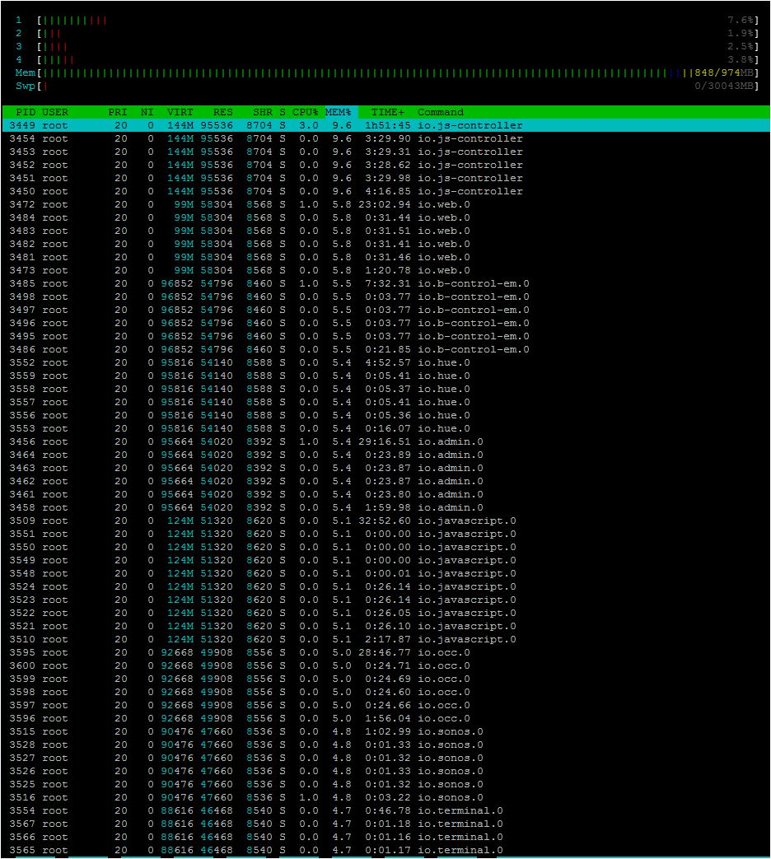Sort by TIME+ column header
This screenshot has width=771, height=859.
387,112
